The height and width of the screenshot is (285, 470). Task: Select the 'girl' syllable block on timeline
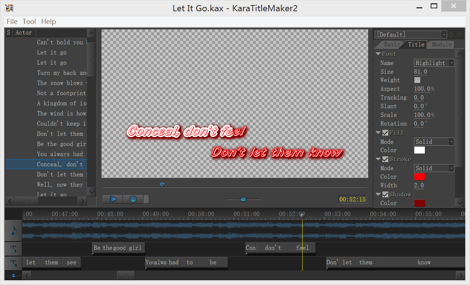(135, 248)
